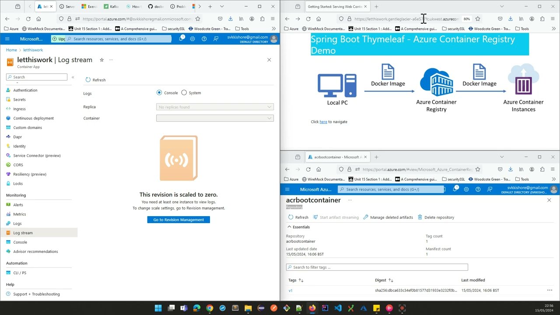Open Alerts under Monitoring
560x315 pixels.
point(18,205)
